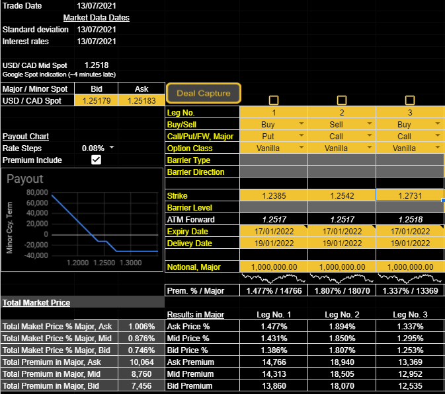The width and height of the screenshot is (445, 394).
Task: Tick the checkbox above Leg No. 3
Action: tap(410, 100)
